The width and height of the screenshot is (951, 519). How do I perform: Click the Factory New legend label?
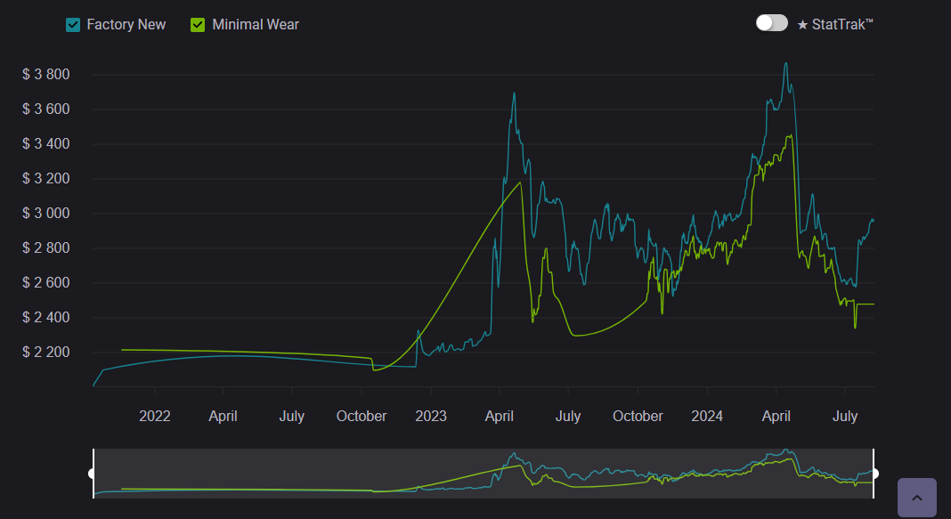tap(126, 25)
